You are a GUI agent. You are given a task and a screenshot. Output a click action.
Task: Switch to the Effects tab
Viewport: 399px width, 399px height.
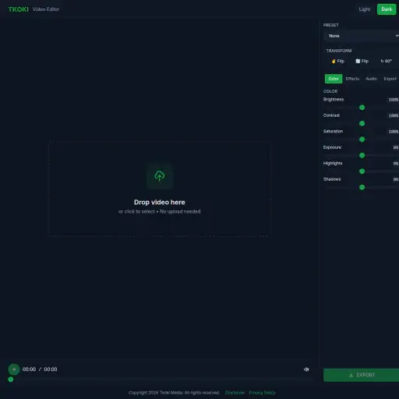pos(352,79)
